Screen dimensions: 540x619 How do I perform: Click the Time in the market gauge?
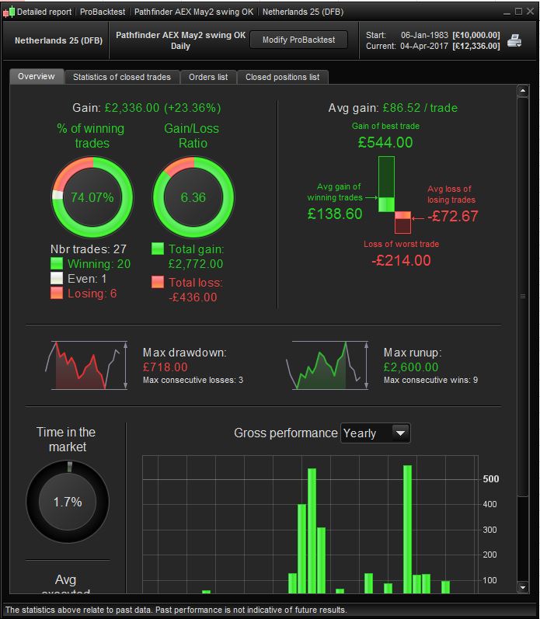(x=68, y=502)
